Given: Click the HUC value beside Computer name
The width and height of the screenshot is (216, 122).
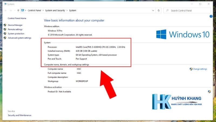Looking at the screenshot, I should coord(79,69).
